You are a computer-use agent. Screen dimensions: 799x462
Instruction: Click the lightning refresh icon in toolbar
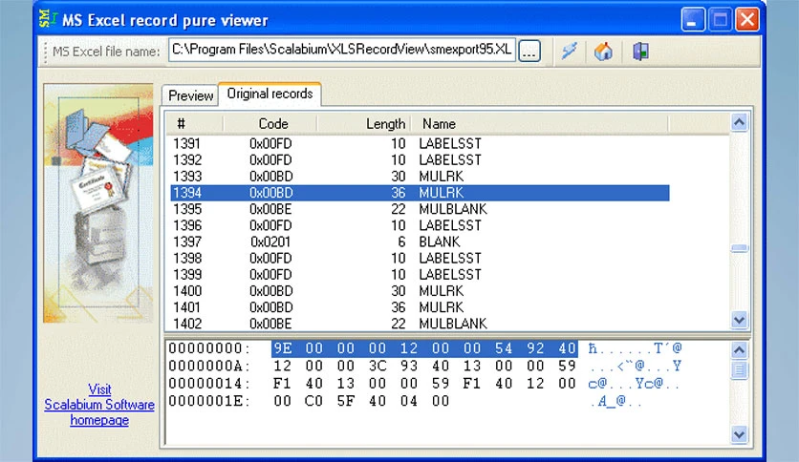(x=570, y=51)
